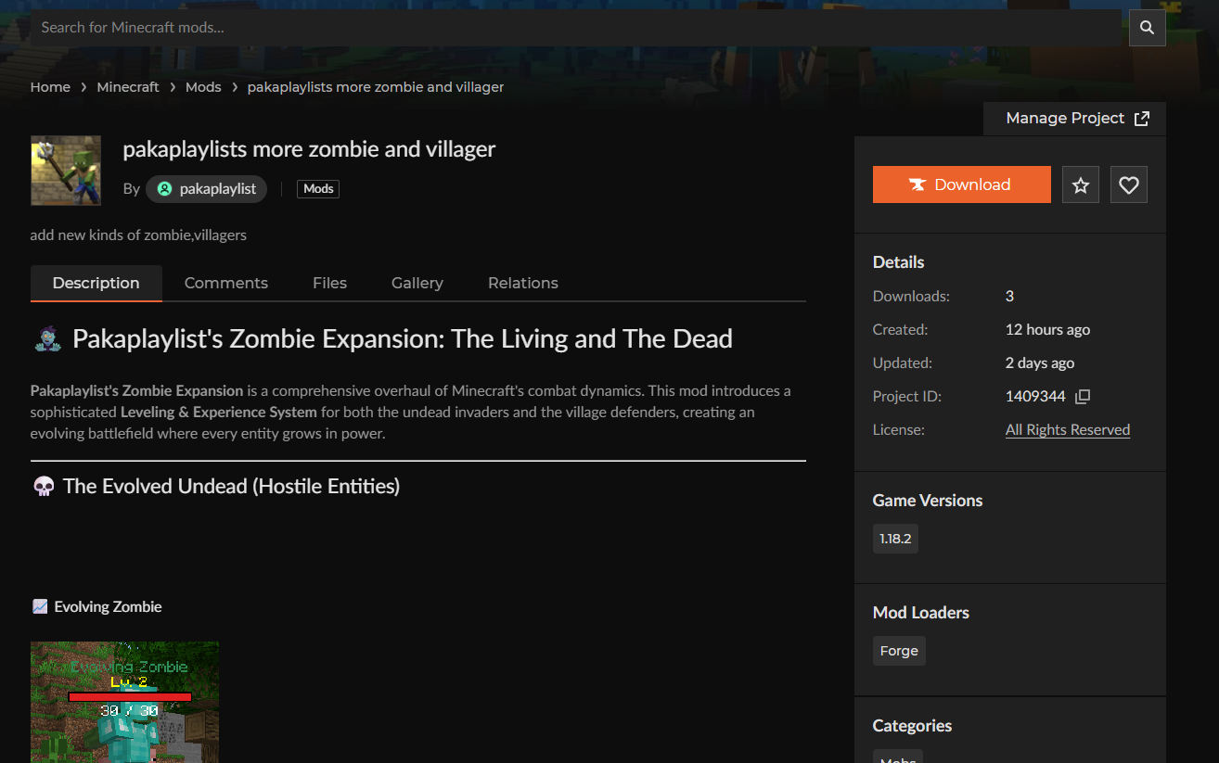Click the external-link icon in Manage Project
The image size is (1219, 763).
(1142, 119)
